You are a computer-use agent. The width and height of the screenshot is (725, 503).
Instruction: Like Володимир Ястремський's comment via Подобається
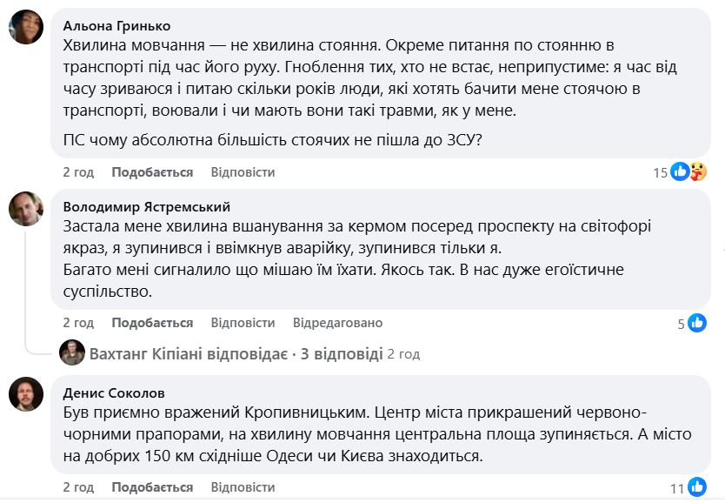152,323
